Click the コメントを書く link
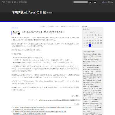The image size is (115, 115). pyautogui.click(x=75, y=96)
